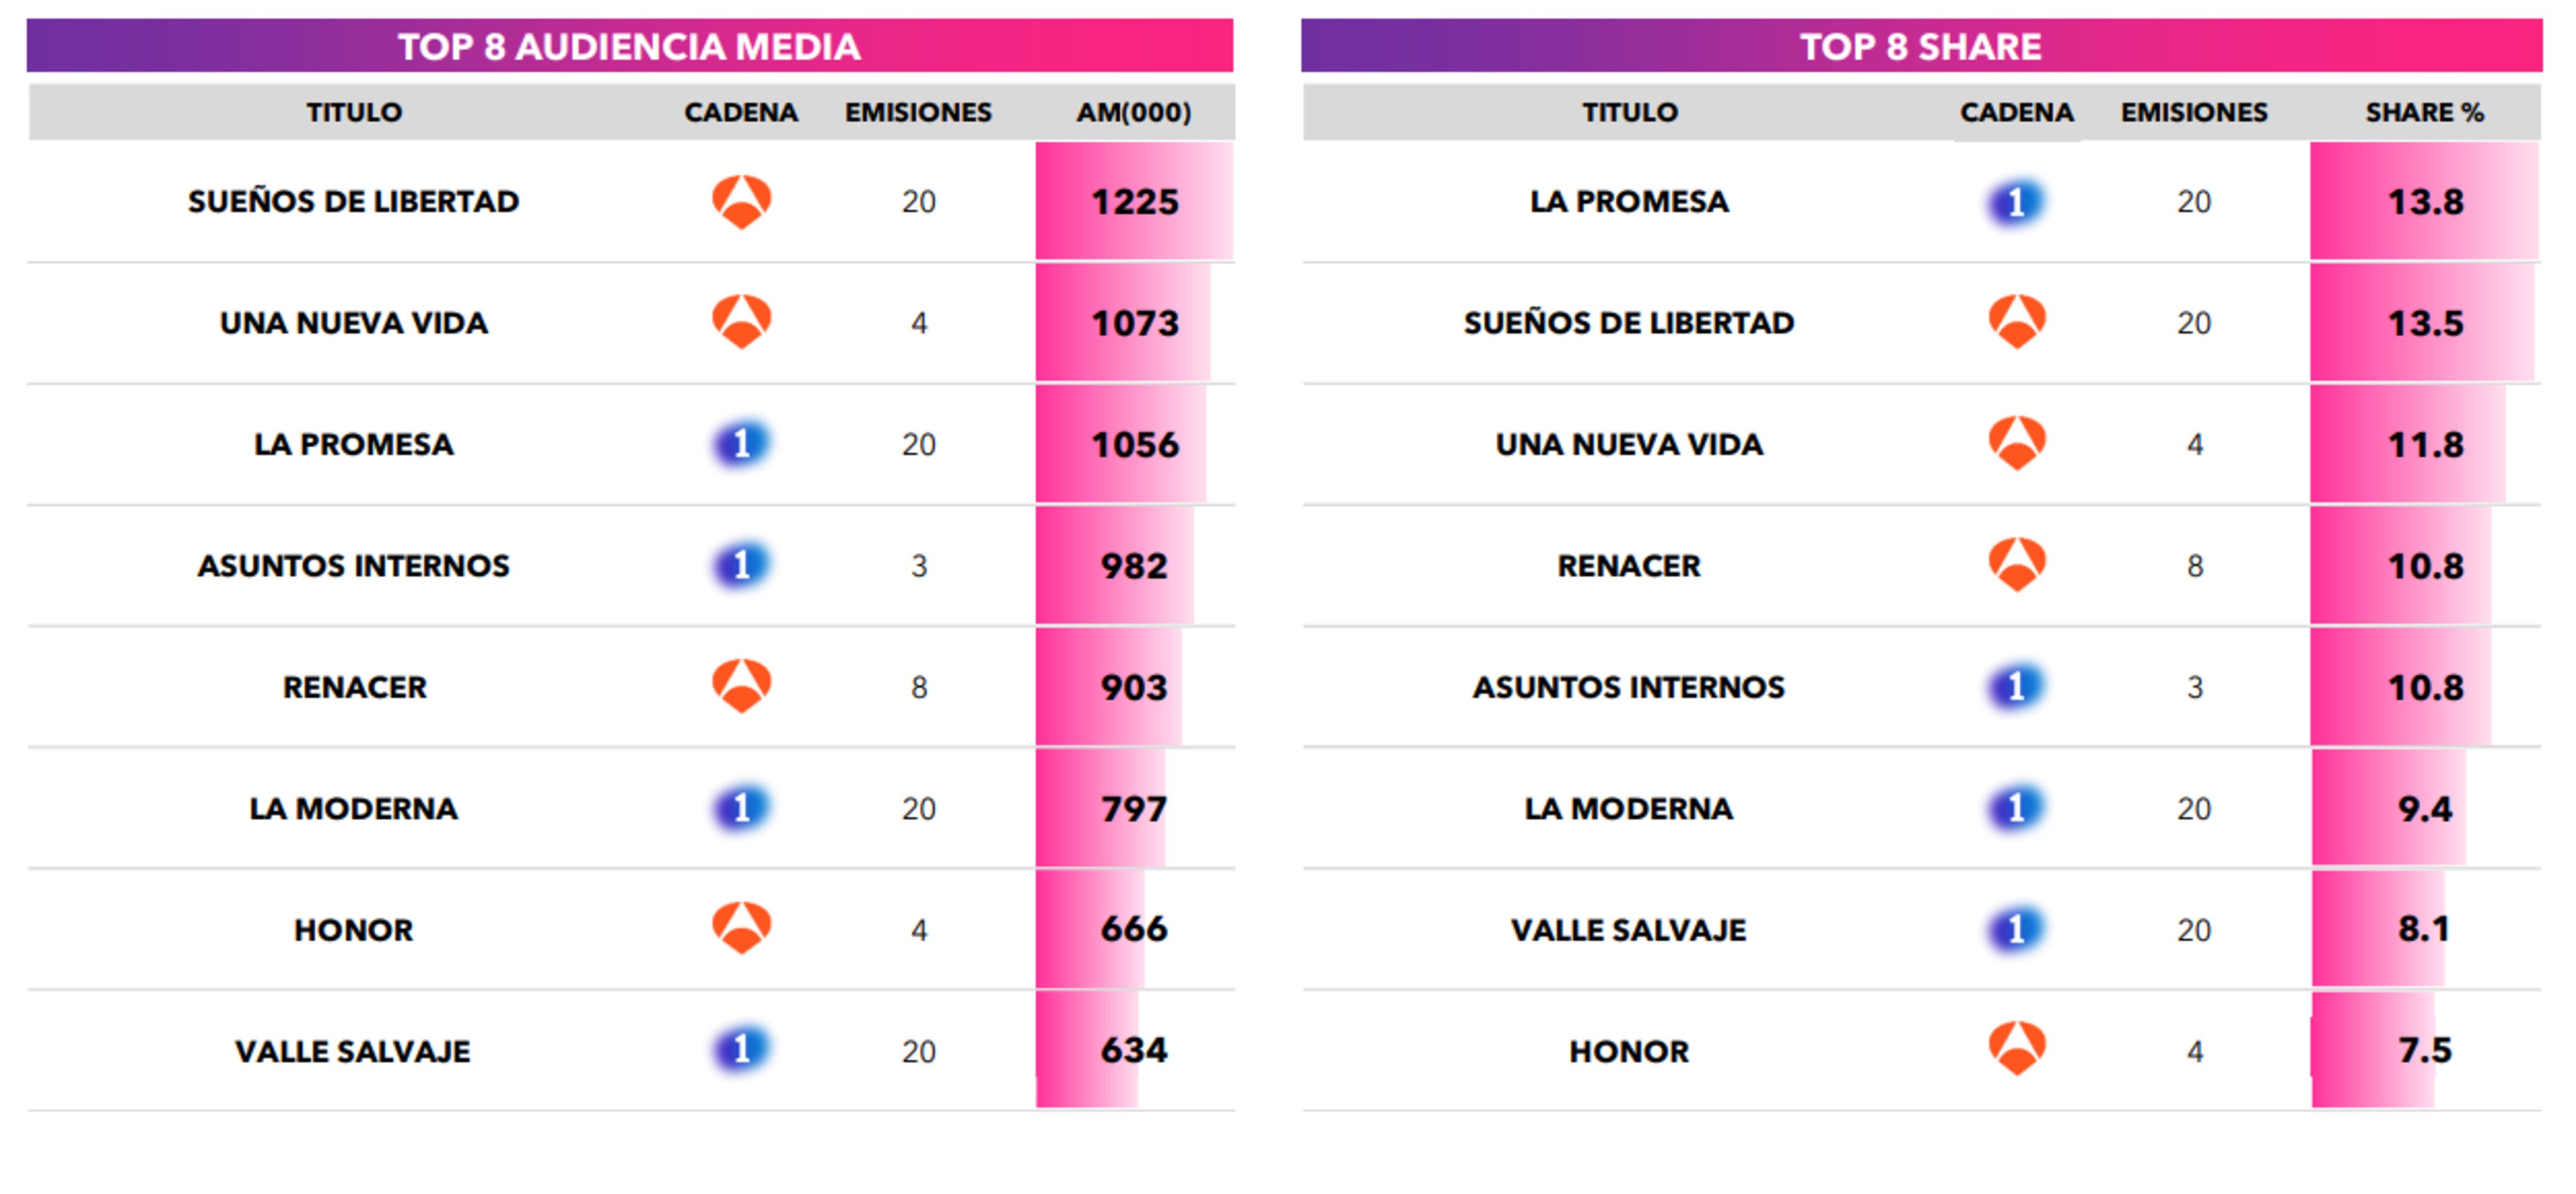
Task: Click the SHARE % column header
Action: pos(2423,112)
